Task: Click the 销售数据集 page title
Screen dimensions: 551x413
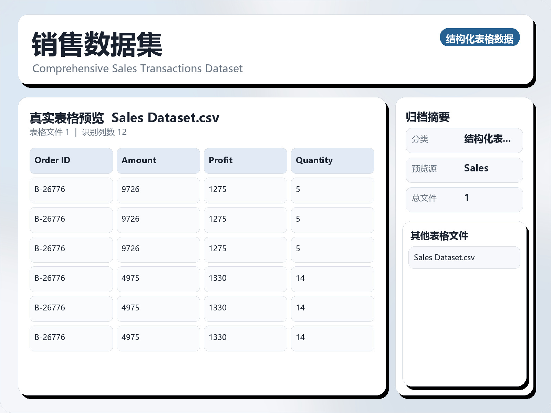Action: pyautogui.click(x=97, y=45)
